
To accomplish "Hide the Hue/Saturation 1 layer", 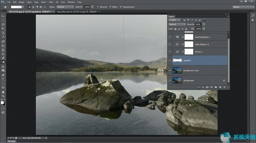I will click(170, 37).
